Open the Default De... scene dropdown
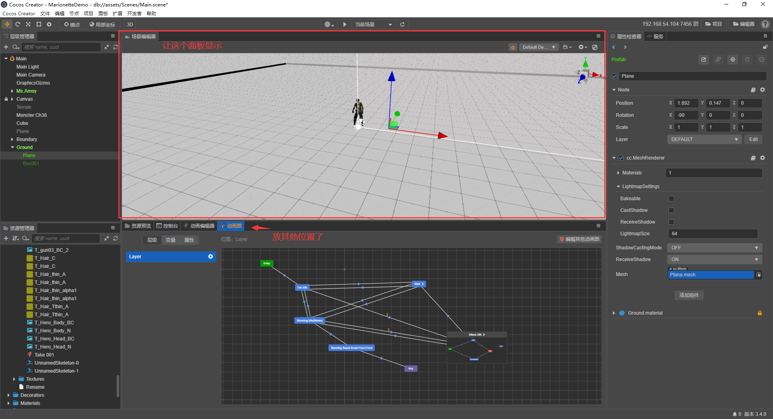Screen dimensions: 773x419 pos(539,47)
